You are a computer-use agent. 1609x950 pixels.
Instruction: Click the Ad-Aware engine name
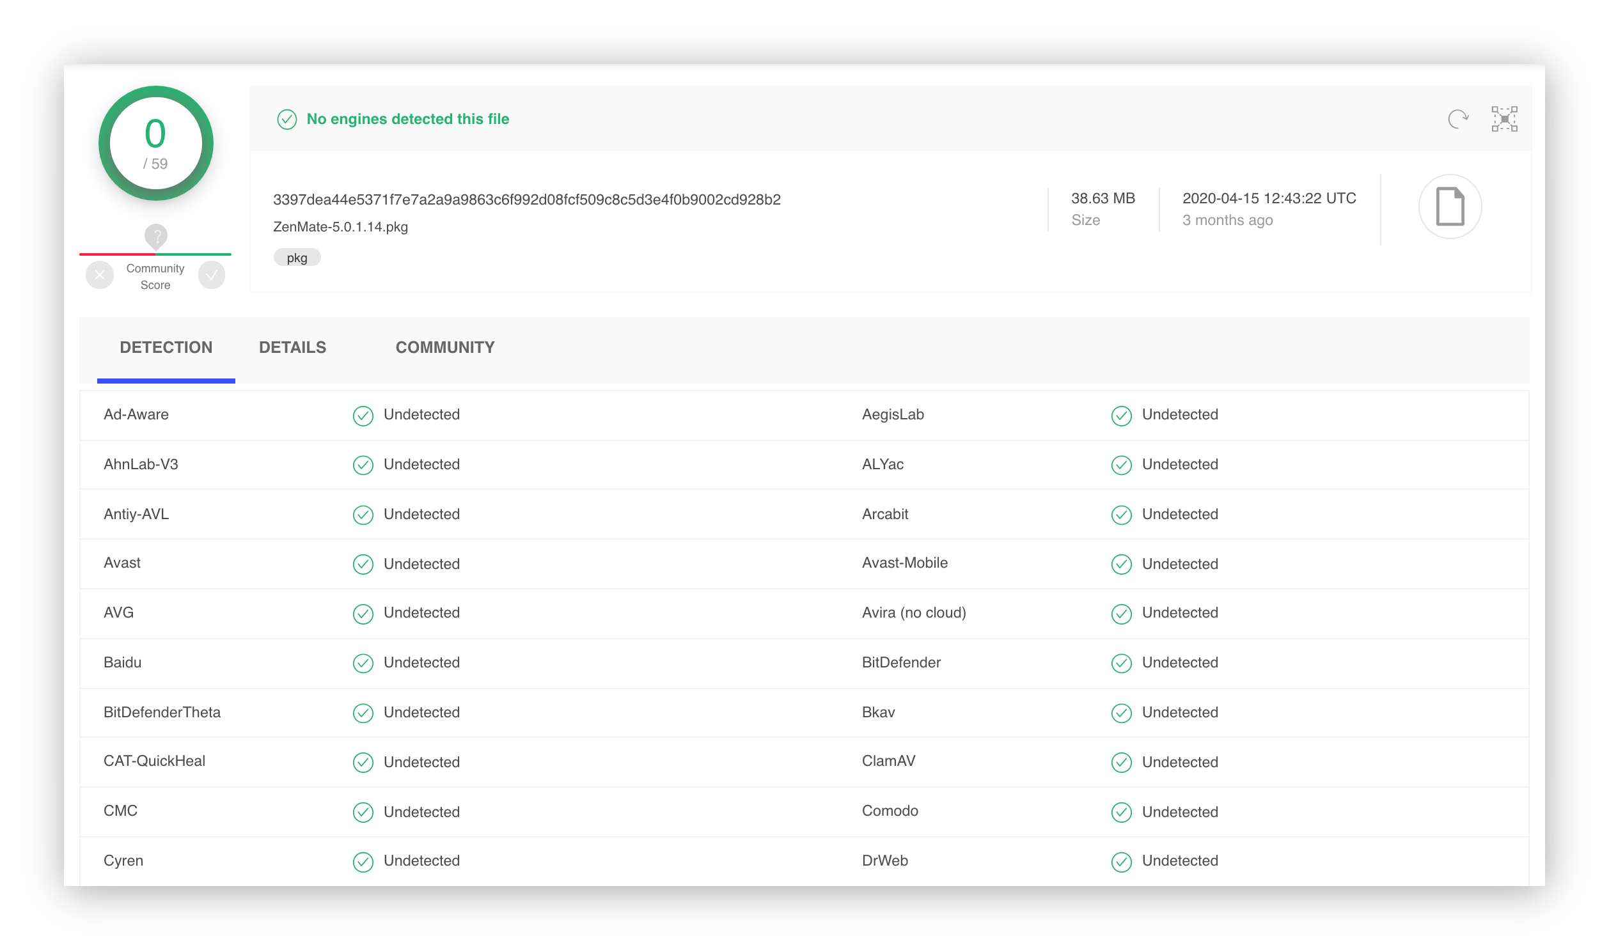(136, 414)
